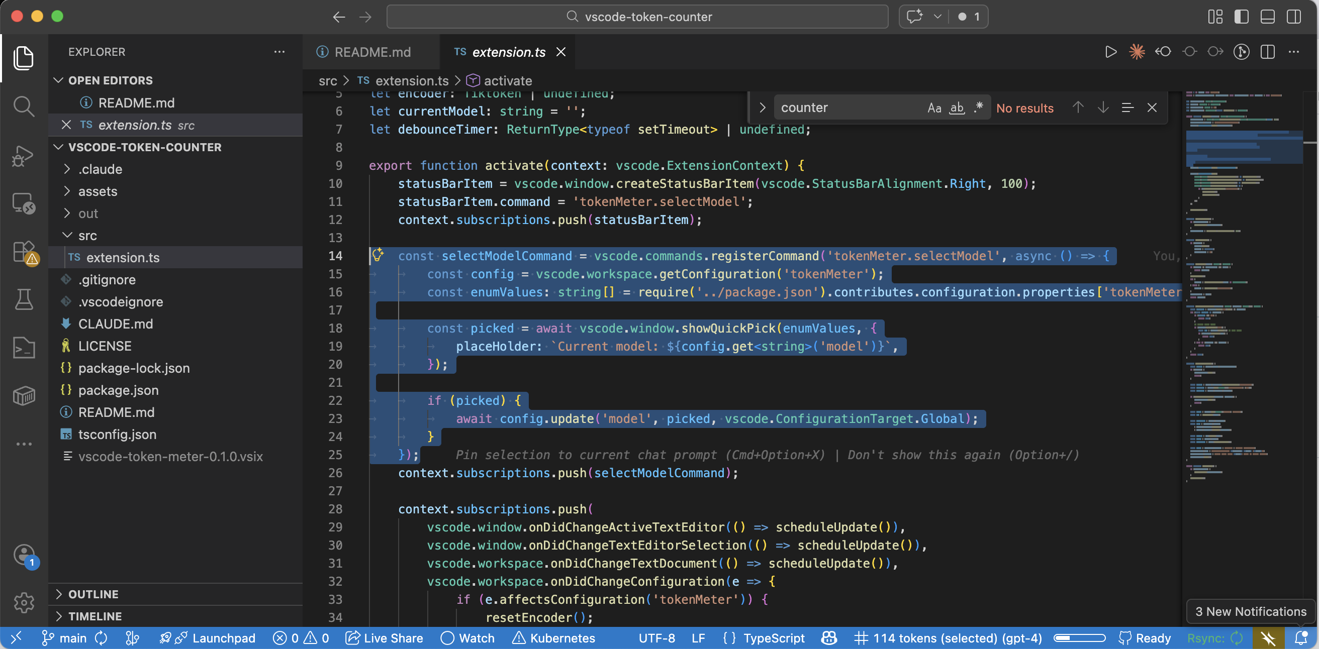Click vscode-token-counter command center search

point(637,17)
